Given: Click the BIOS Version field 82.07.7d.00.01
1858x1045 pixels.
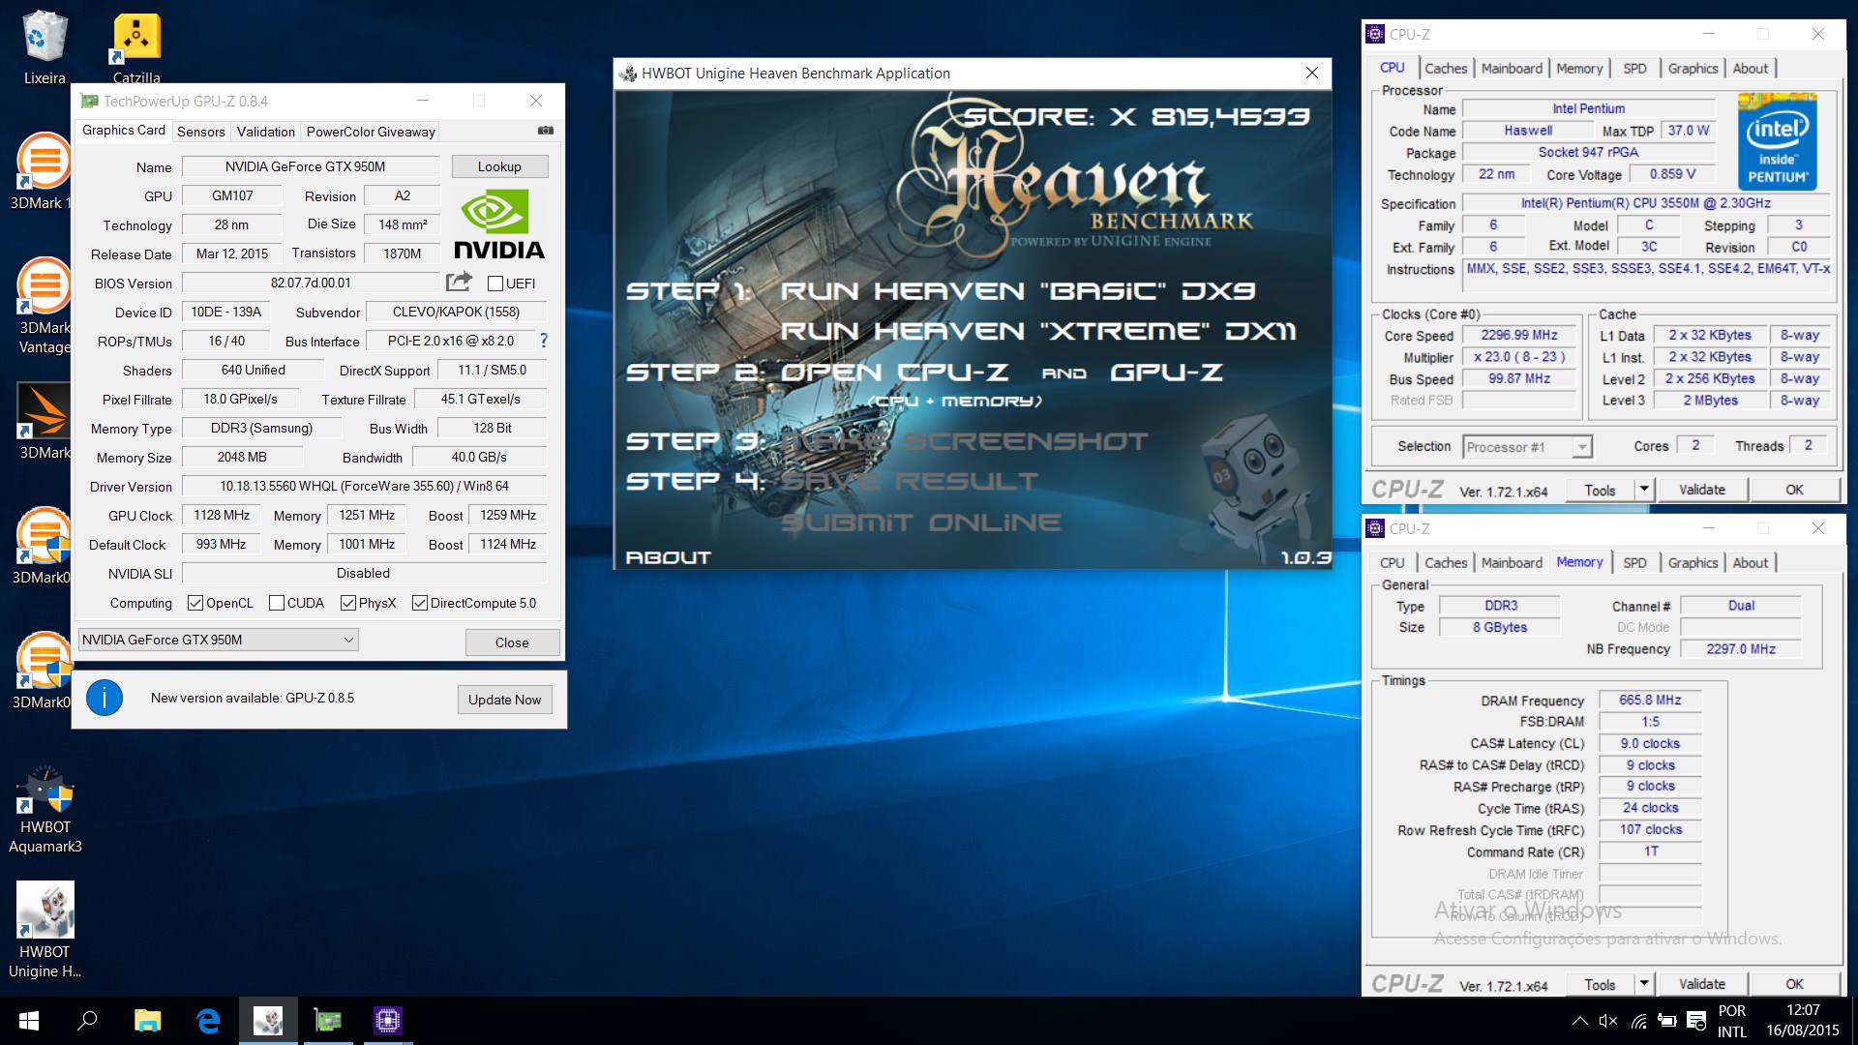Looking at the screenshot, I should [311, 283].
